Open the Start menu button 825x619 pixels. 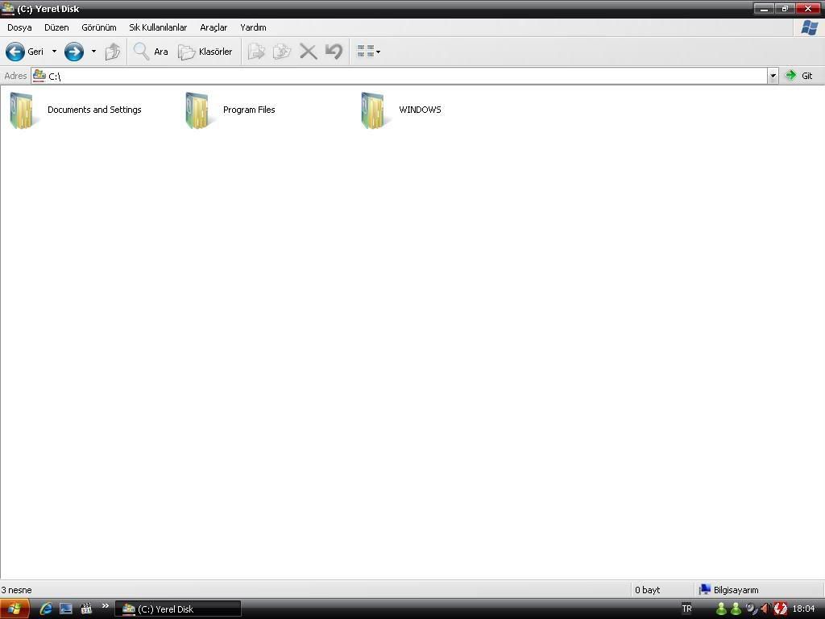(15, 609)
